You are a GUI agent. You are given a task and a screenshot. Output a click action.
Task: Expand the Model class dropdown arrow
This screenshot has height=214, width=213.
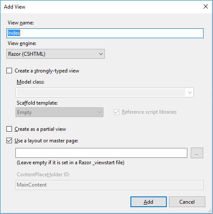(190, 93)
